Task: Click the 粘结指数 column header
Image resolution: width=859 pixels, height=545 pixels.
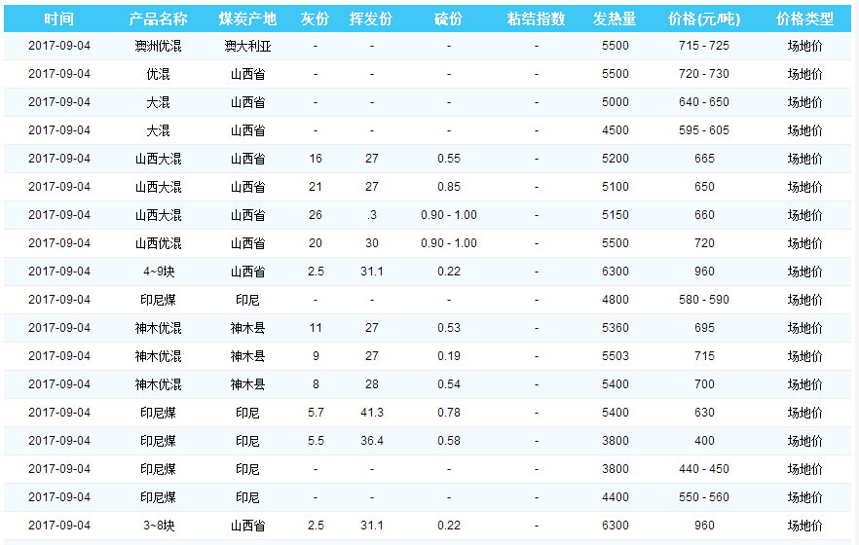Action: (x=536, y=19)
